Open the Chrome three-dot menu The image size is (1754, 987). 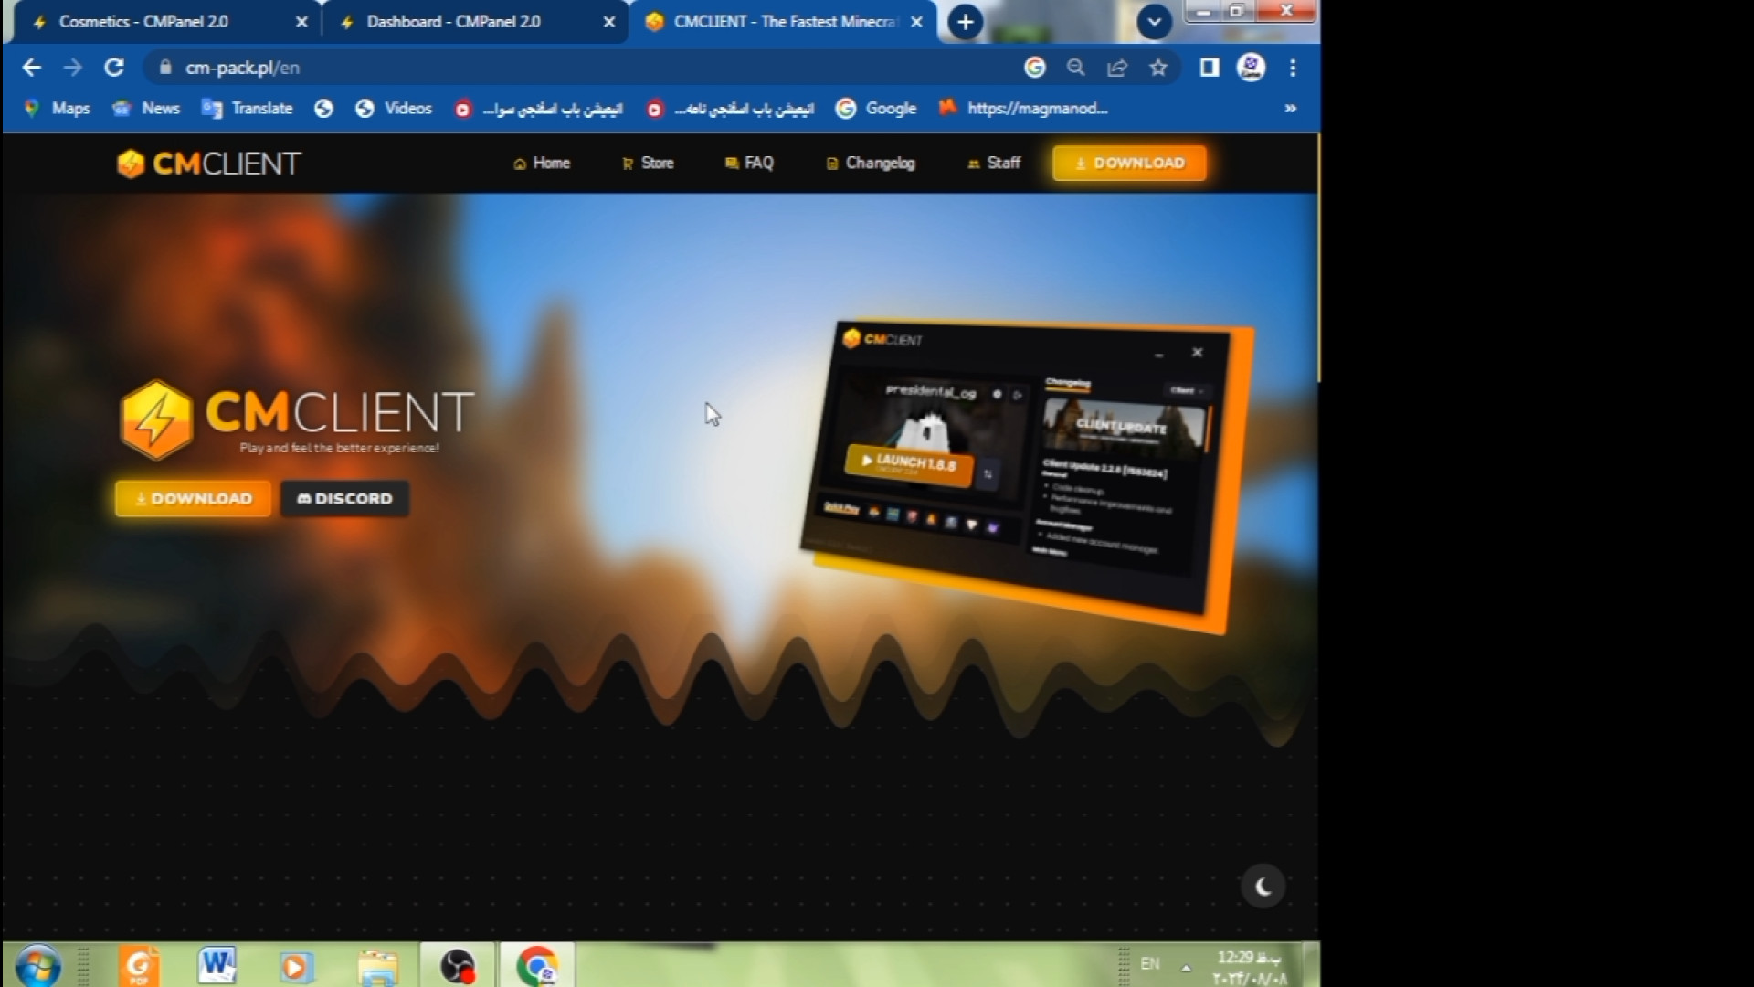pyautogui.click(x=1293, y=68)
